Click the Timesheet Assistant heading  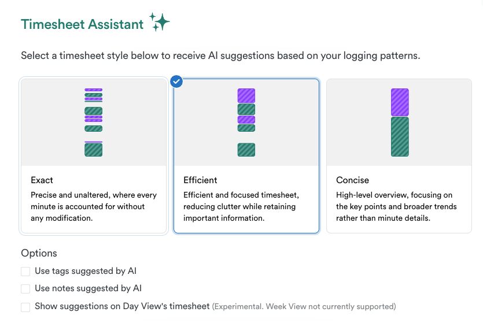(x=82, y=24)
